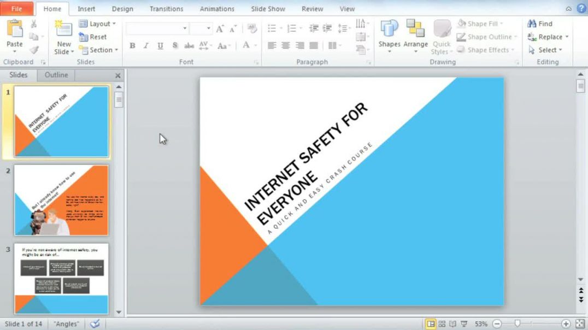Click the Font Color icon
588x330 pixels.
coord(246,46)
